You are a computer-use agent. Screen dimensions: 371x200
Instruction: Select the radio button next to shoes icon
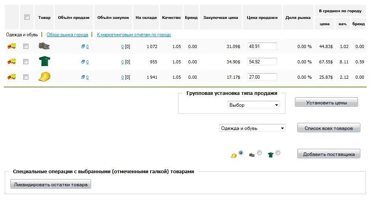tap(259, 153)
